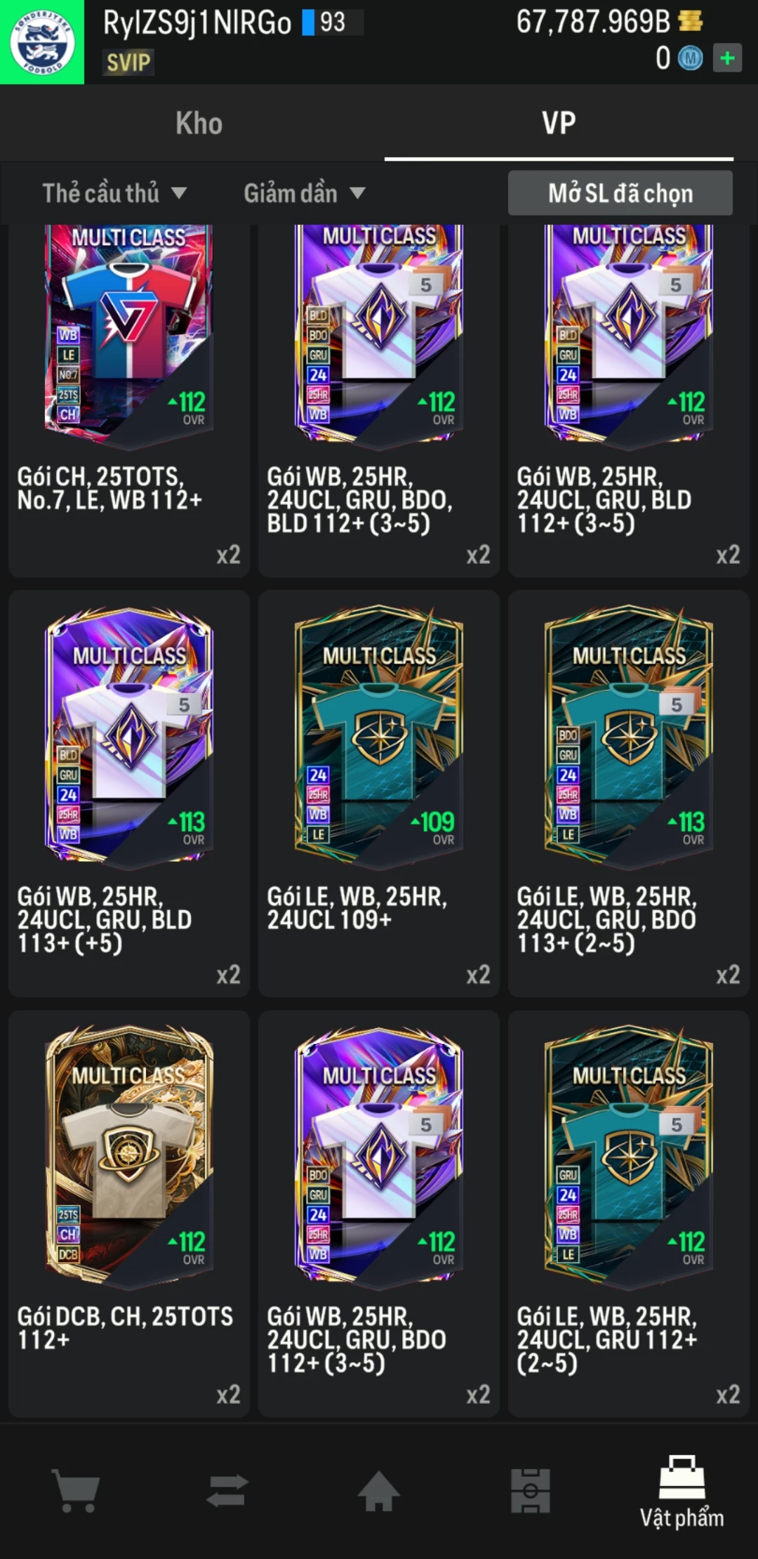Screen dimensions: 758x1559
Task: Switch to the Kho tab
Action: tap(199, 123)
